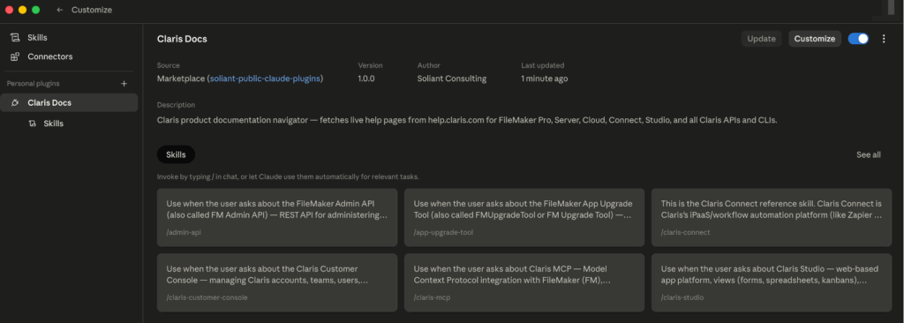Click the icon beside nested Skills item
Viewport: 904px width, 323px height.
click(x=33, y=124)
